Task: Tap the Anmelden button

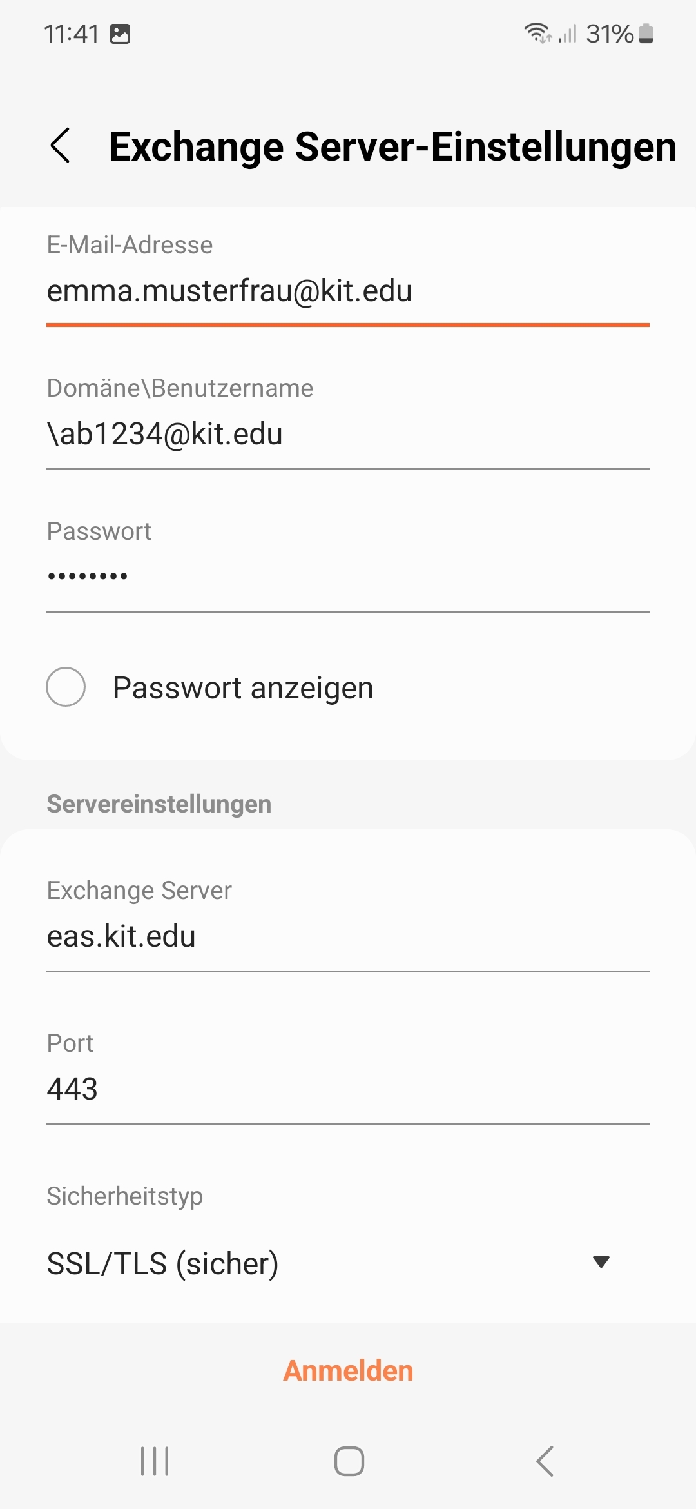Action: (x=348, y=1371)
